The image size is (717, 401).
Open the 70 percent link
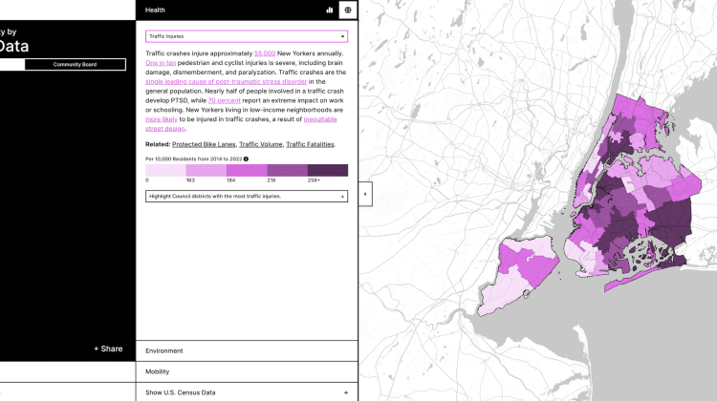click(x=224, y=100)
